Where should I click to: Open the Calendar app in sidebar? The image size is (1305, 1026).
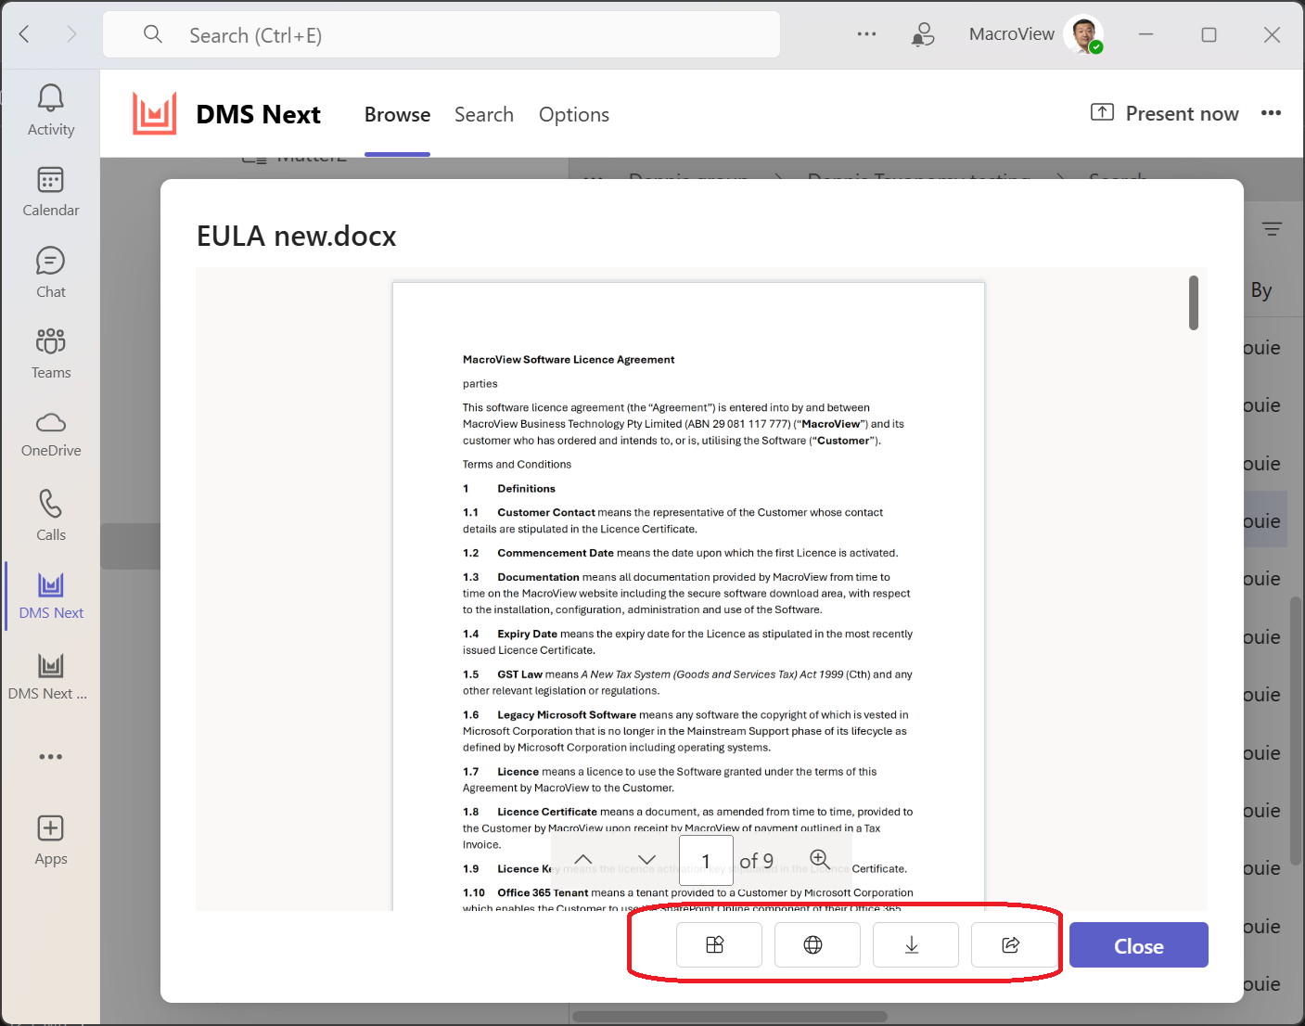(51, 192)
